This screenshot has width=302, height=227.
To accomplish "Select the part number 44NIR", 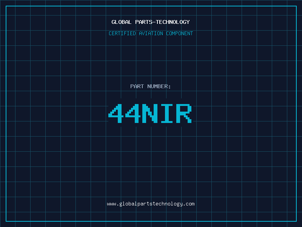I will click(150, 113).
